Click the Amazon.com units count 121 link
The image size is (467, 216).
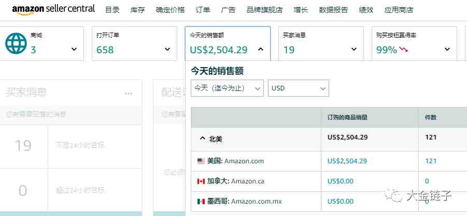431,161
